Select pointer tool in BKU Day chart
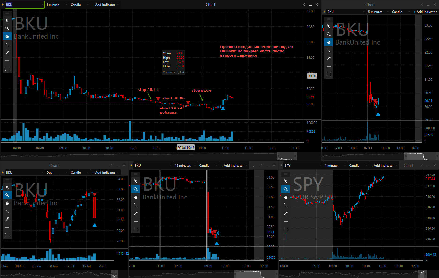Screen dimensions: 439x278 [x=7, y=187]
